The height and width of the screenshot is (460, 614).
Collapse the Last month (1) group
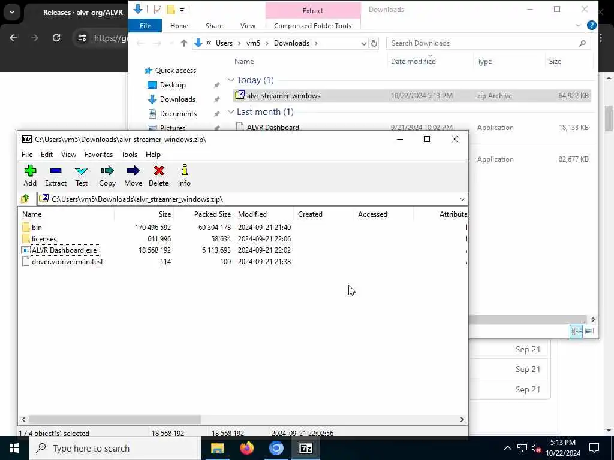tap(231, 112)
